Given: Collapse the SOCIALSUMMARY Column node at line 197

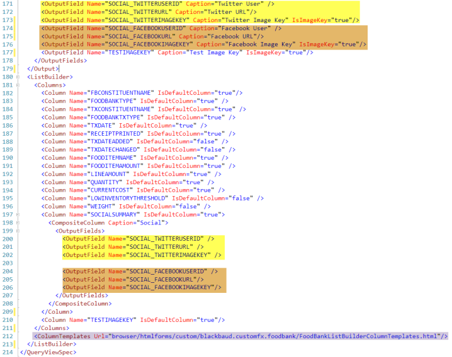Looking at the screenshot, I should tap(18, 214).
